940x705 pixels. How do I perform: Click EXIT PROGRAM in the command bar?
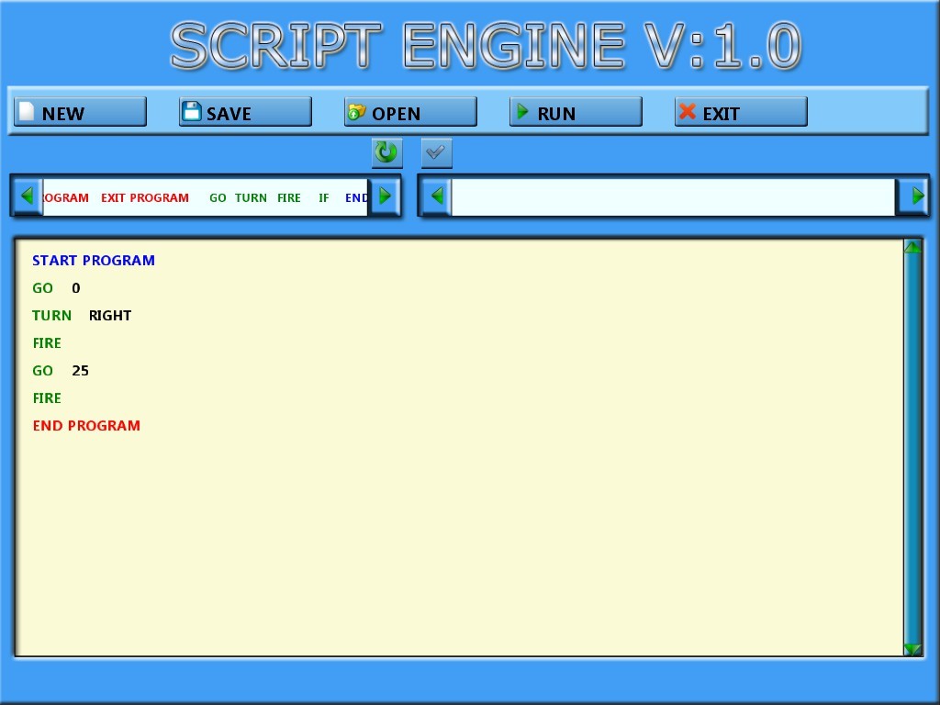click(x=144, y=197)
